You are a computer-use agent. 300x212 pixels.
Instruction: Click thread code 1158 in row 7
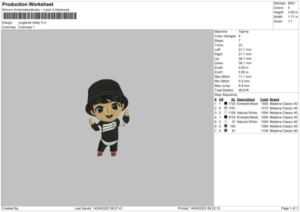pyautogui.click(x=264, y=131)
